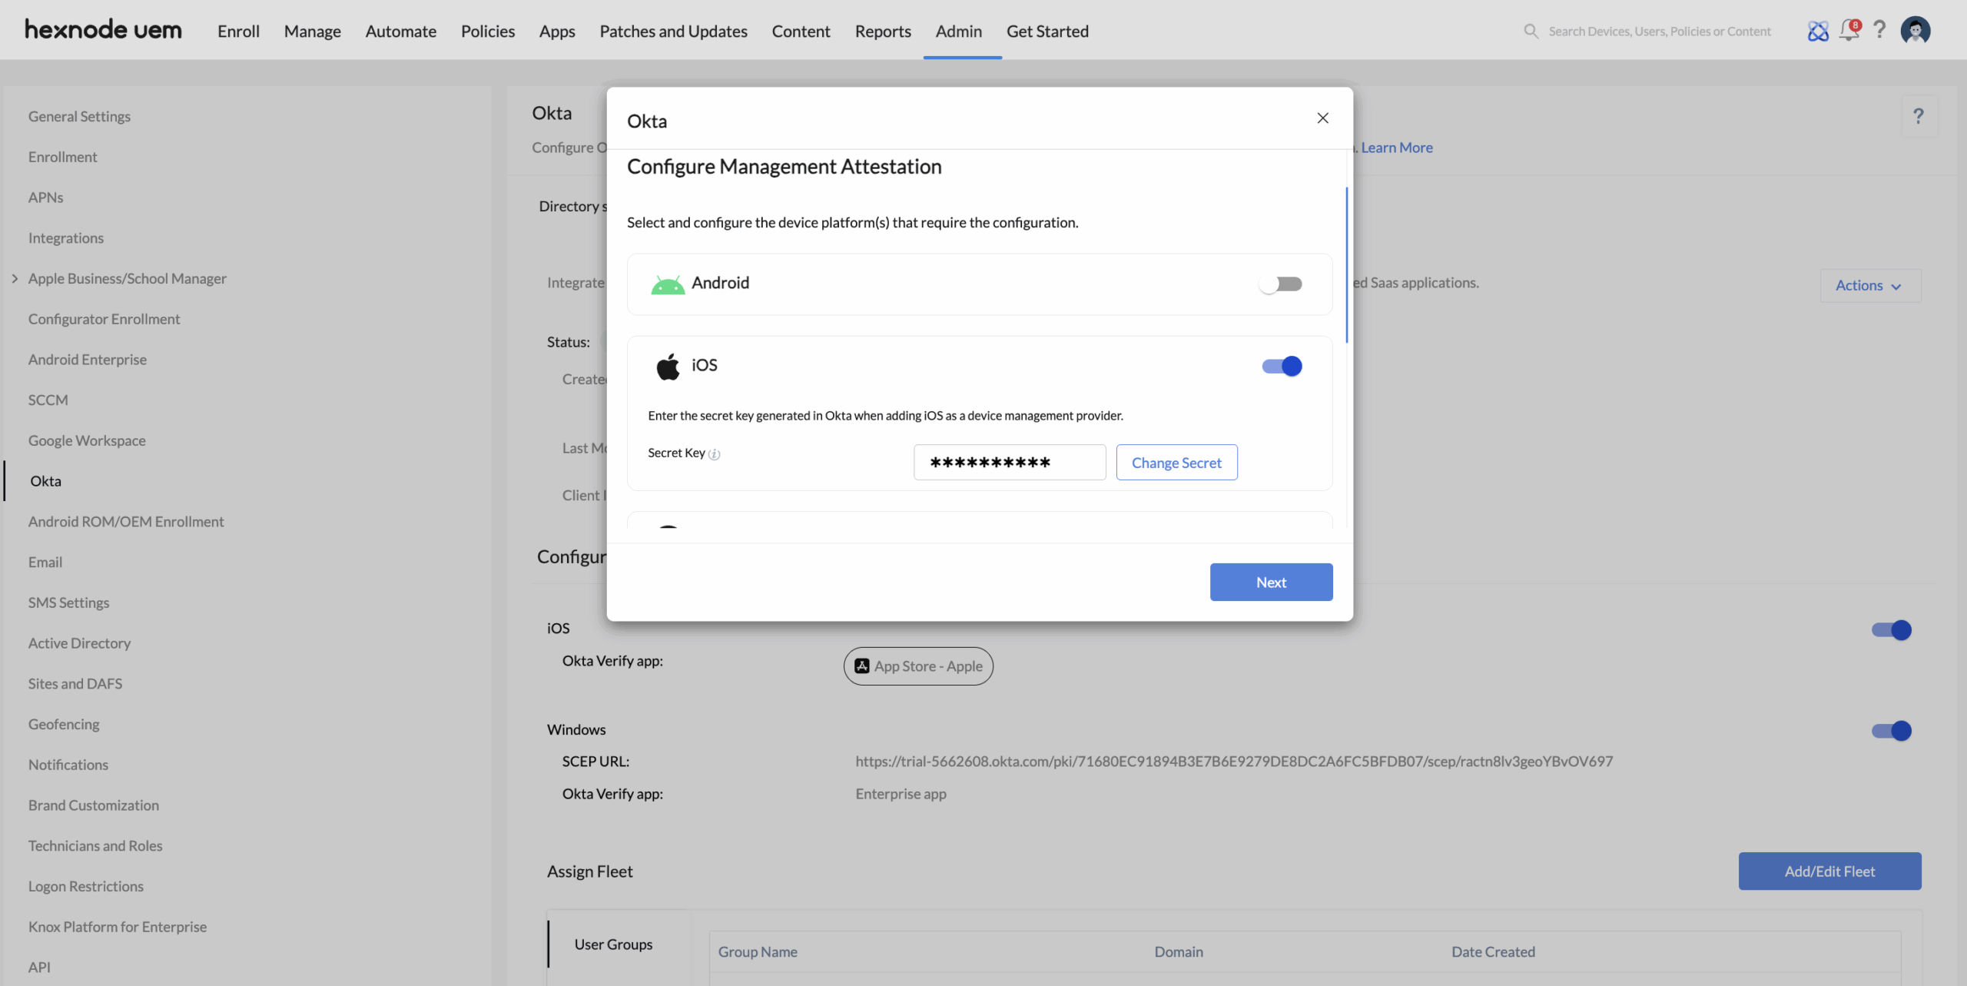
Task: Enable the Android platform toggle
Action: click(1281, 284)
